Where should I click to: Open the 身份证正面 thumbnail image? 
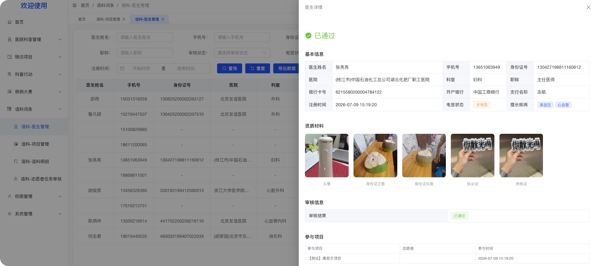point(375,155)
